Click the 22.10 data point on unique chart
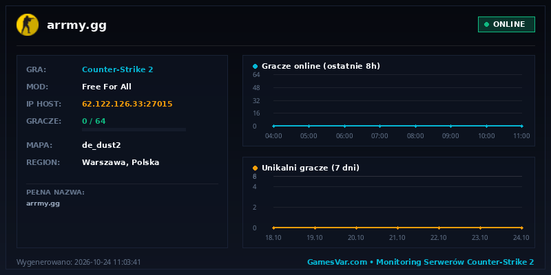The image size is (551, 275). point(439,228)
